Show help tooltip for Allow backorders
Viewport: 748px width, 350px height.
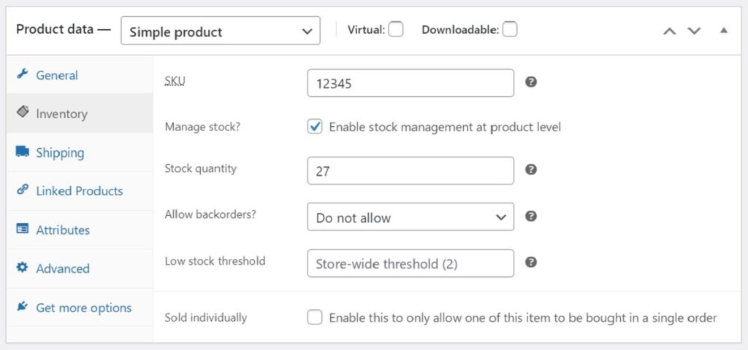[531, 216]
